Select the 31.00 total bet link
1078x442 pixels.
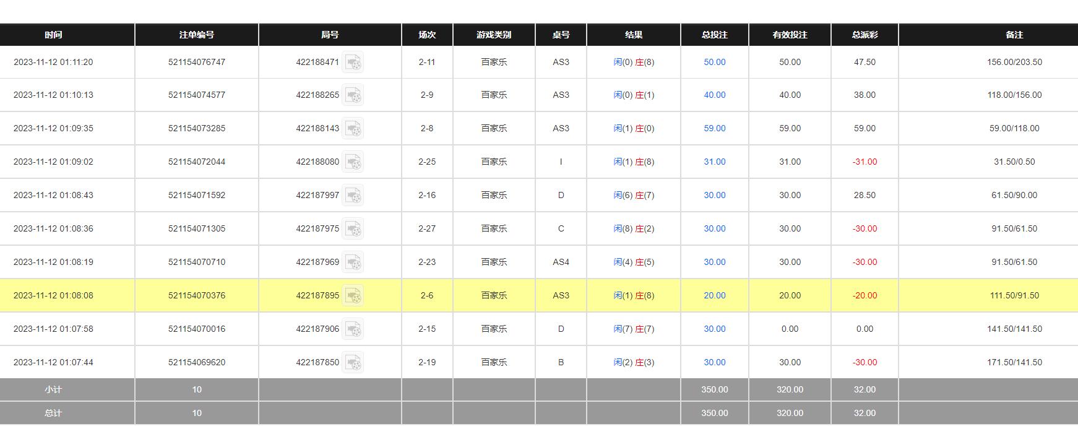(x=714, y=162)
